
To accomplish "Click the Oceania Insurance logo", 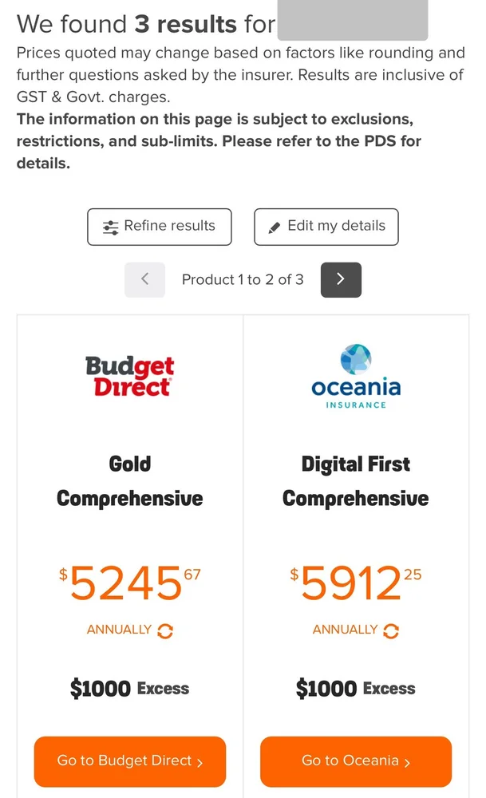I will tap(356, 377).
